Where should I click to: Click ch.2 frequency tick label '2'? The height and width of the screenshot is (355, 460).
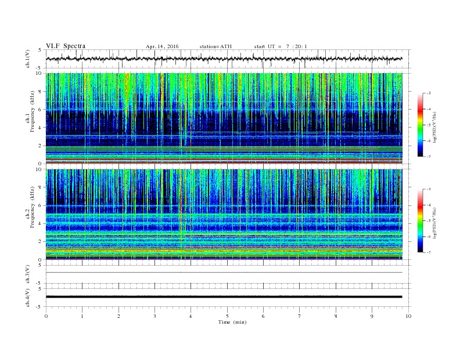point(40,242)
